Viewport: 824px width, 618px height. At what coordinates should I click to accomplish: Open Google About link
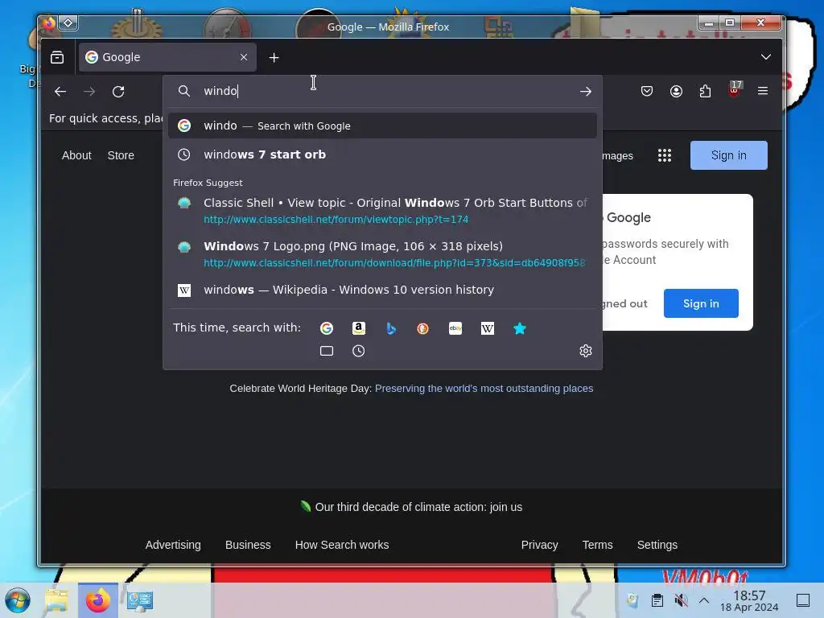coord(76,155)
